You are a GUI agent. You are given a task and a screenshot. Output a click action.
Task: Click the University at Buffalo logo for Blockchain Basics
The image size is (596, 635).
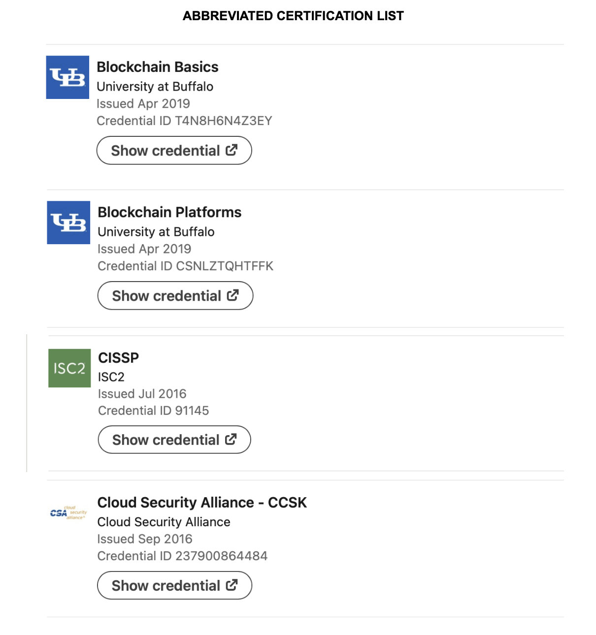click(67, 77)
